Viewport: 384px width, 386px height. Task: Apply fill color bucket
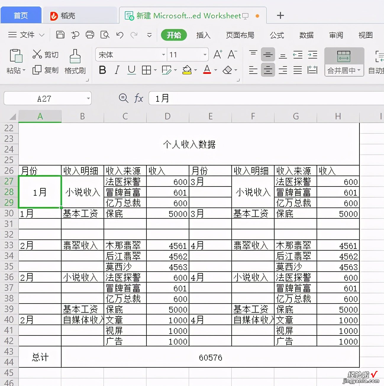point(187,70)
